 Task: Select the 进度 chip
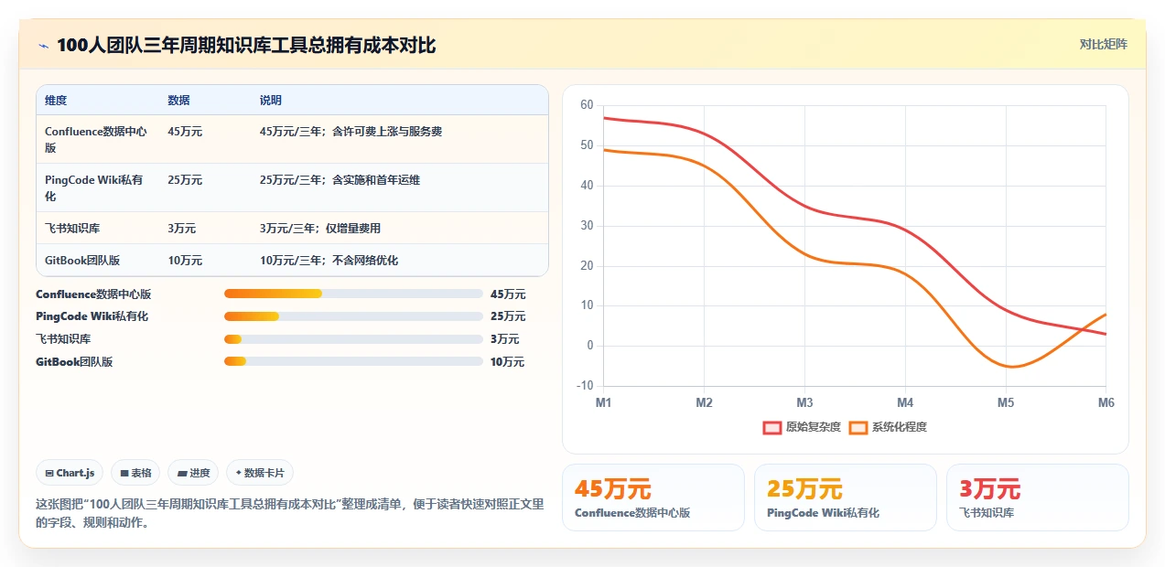point(193,473)
